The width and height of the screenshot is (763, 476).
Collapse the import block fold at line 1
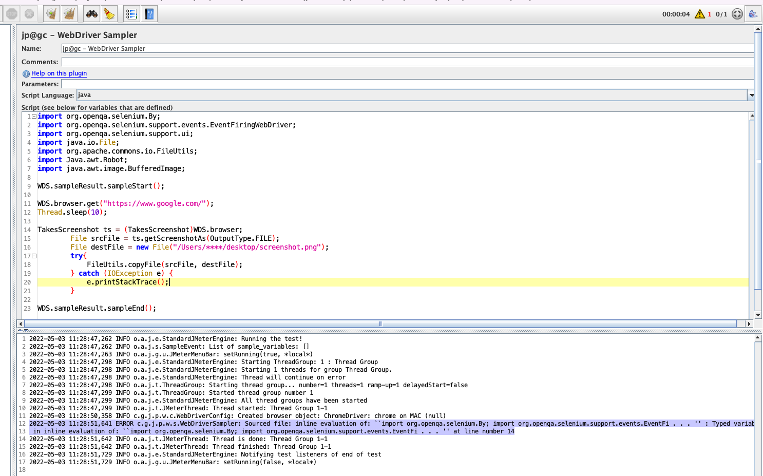(x=34, y=116)
